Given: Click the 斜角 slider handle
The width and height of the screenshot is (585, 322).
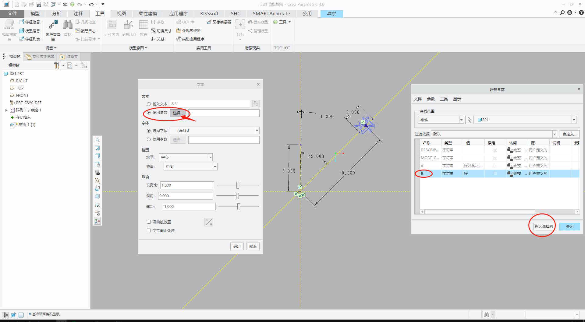Looking at the screenshot, I should 237,196.
